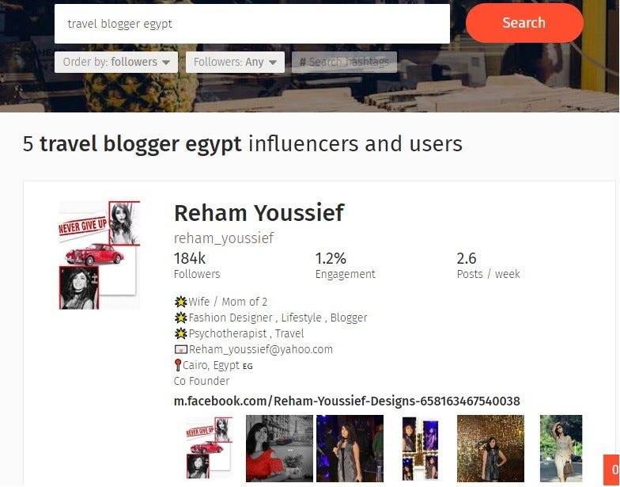Click the envelope icon next to the email
This screenshot has width=620, height=487.
[180, 350]
